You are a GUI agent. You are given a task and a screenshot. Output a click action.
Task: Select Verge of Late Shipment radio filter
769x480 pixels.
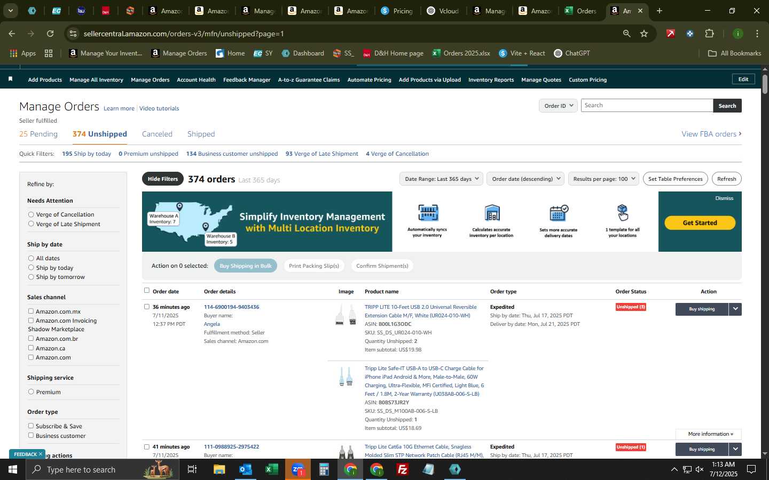click(31, 224)
